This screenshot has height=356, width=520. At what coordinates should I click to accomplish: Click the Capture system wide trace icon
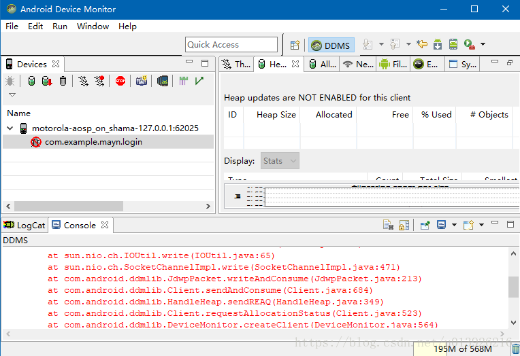[183, 81]
